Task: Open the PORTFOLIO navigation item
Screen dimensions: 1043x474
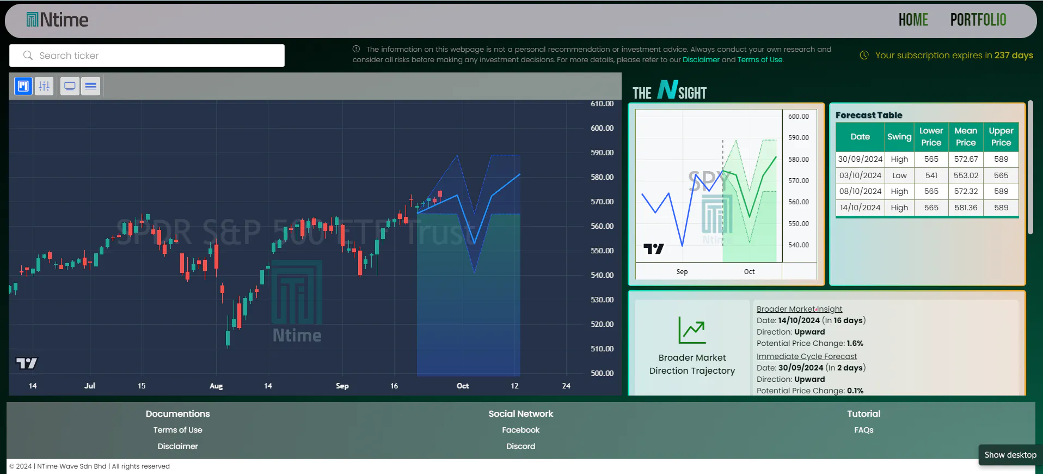Action: pyautogui.click(x=978, y=20)
